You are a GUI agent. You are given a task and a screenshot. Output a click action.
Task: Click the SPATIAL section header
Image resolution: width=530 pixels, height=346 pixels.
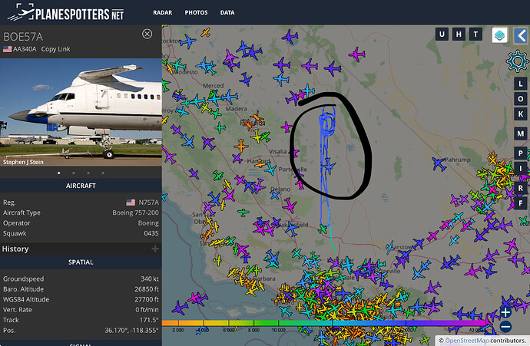pyautogui.click(x=81, y=262)
